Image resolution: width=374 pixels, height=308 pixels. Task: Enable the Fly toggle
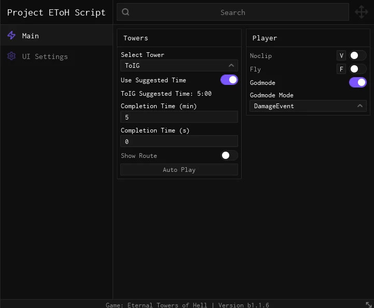pyautogui.click(x=357, y=69)
